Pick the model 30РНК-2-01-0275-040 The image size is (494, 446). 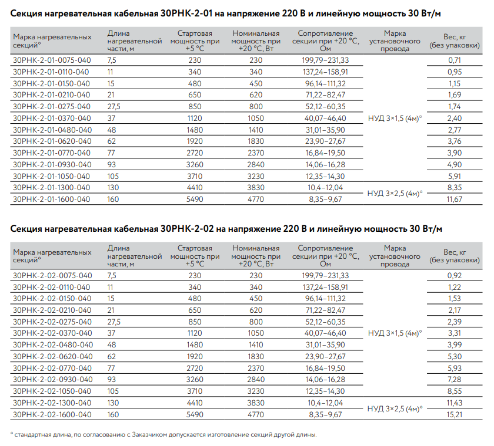(x=52, y=107)
